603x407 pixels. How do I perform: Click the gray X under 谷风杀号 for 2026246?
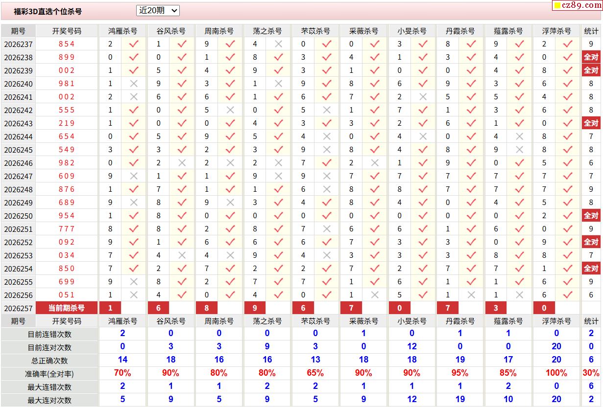click(x=182, y=162)
